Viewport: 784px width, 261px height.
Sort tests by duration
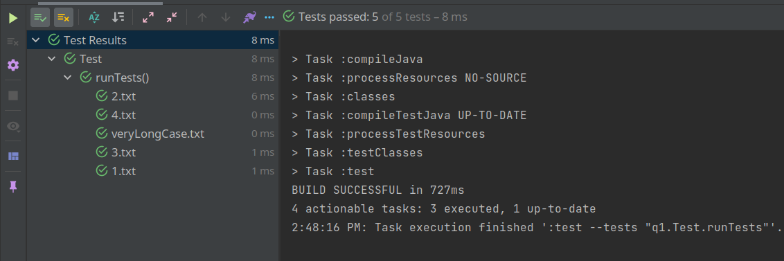118,17
